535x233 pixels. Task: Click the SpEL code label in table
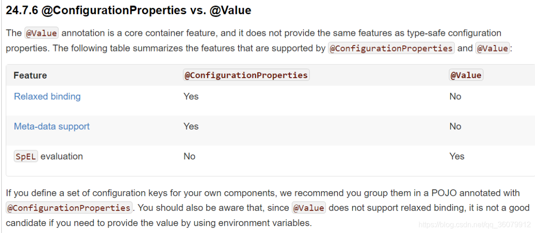point(26,156)
